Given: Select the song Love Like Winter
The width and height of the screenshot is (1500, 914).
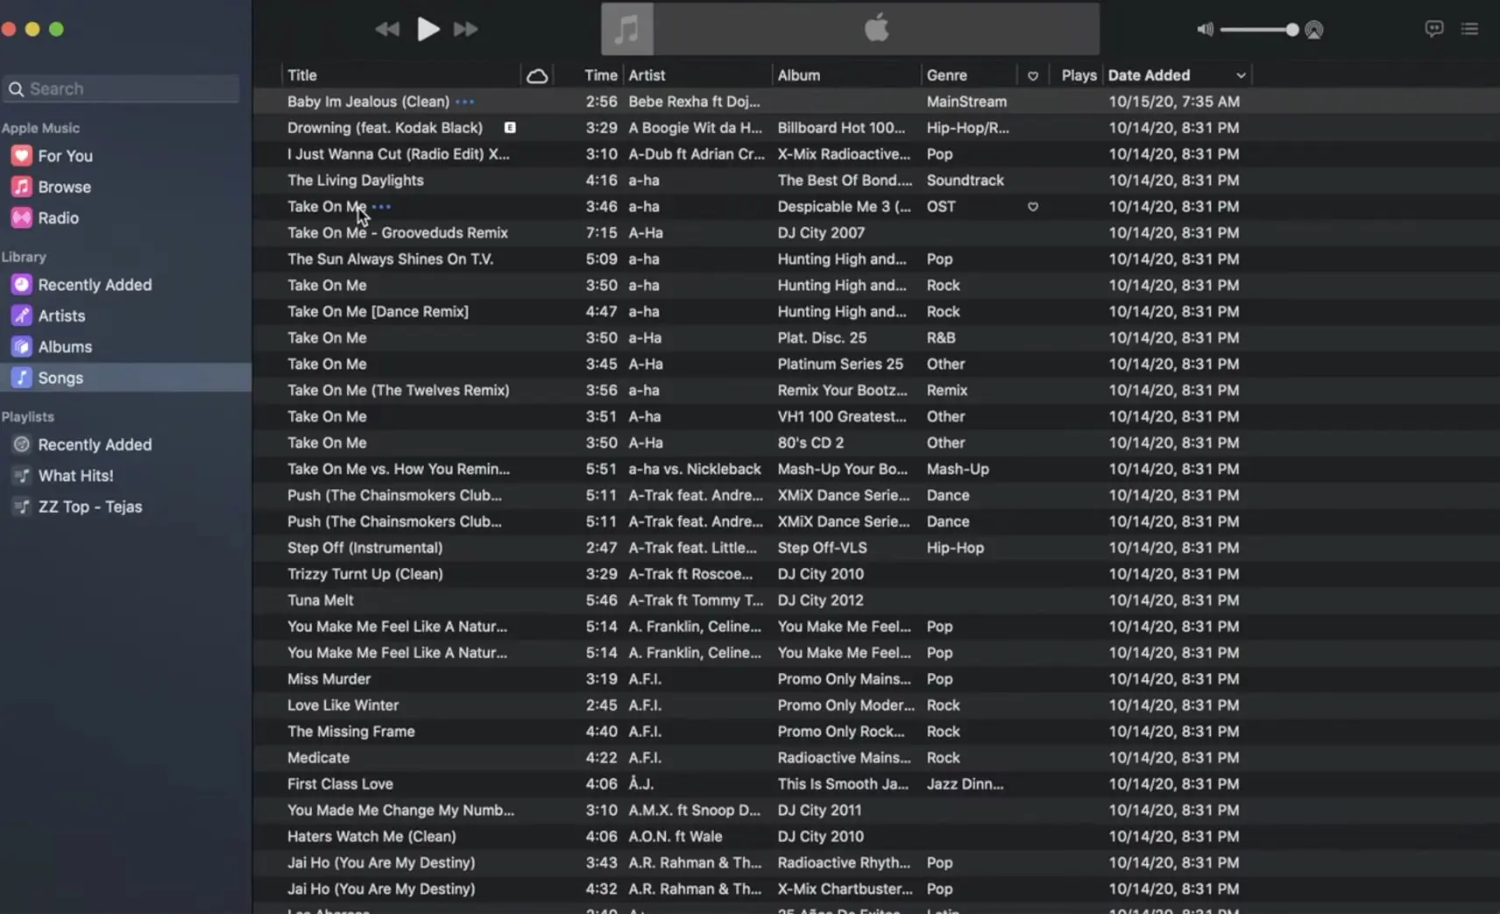Looking at the screenshot, I should (343, 705).
